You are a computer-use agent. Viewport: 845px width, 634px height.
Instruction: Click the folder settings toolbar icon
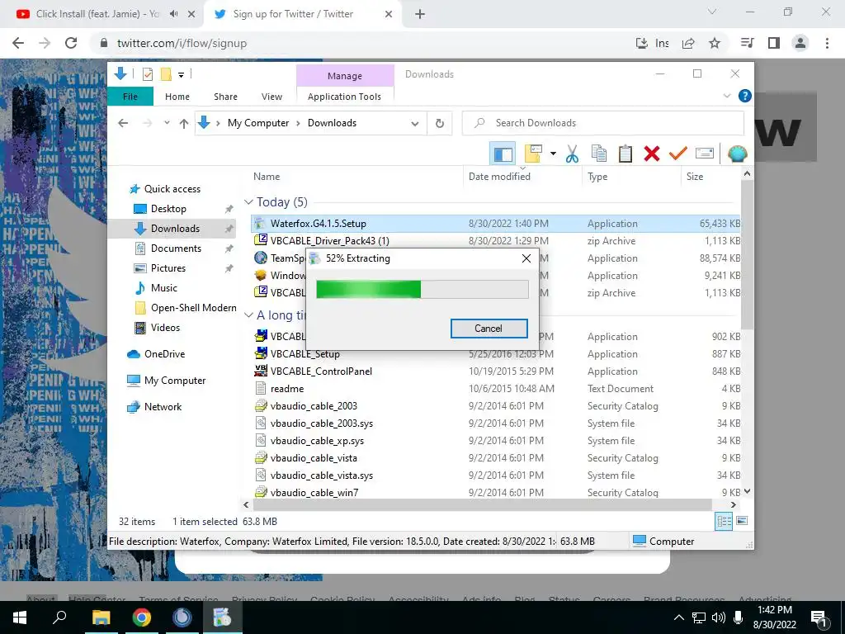[534, 154]
